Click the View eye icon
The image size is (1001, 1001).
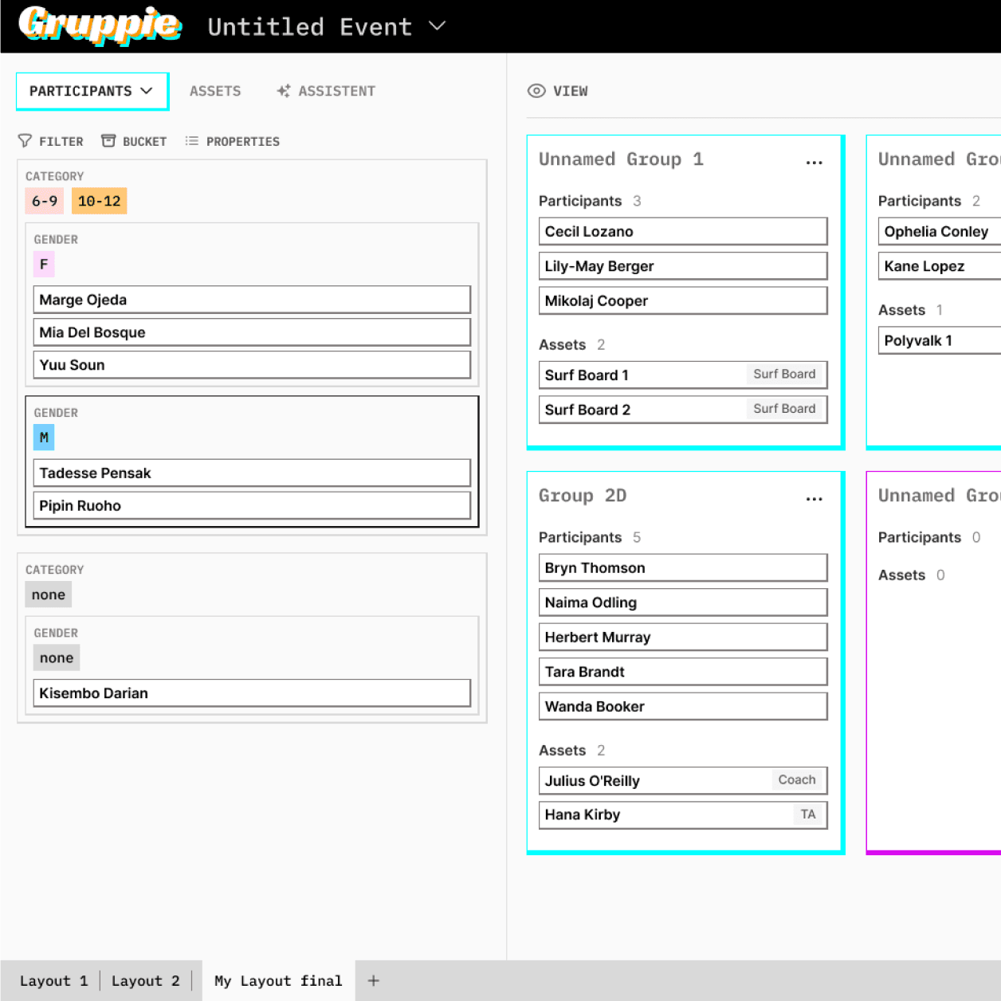click(536, 91)
